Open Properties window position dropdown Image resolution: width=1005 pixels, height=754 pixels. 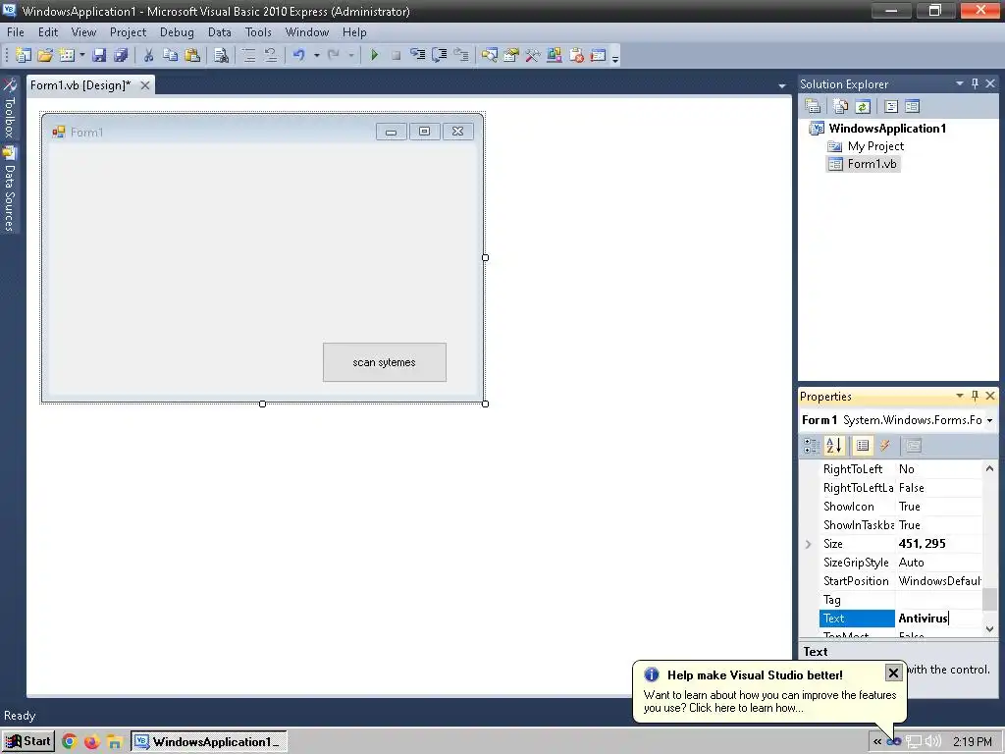coord(960,397)
